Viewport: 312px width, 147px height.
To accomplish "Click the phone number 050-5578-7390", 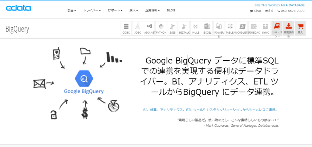I will click(291, 11).
